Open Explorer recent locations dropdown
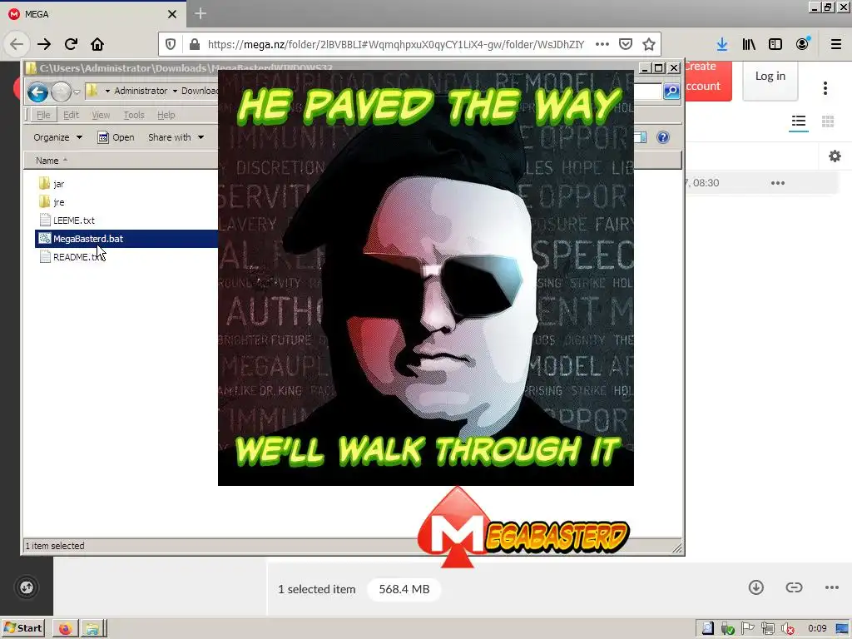 click(77, 92)
